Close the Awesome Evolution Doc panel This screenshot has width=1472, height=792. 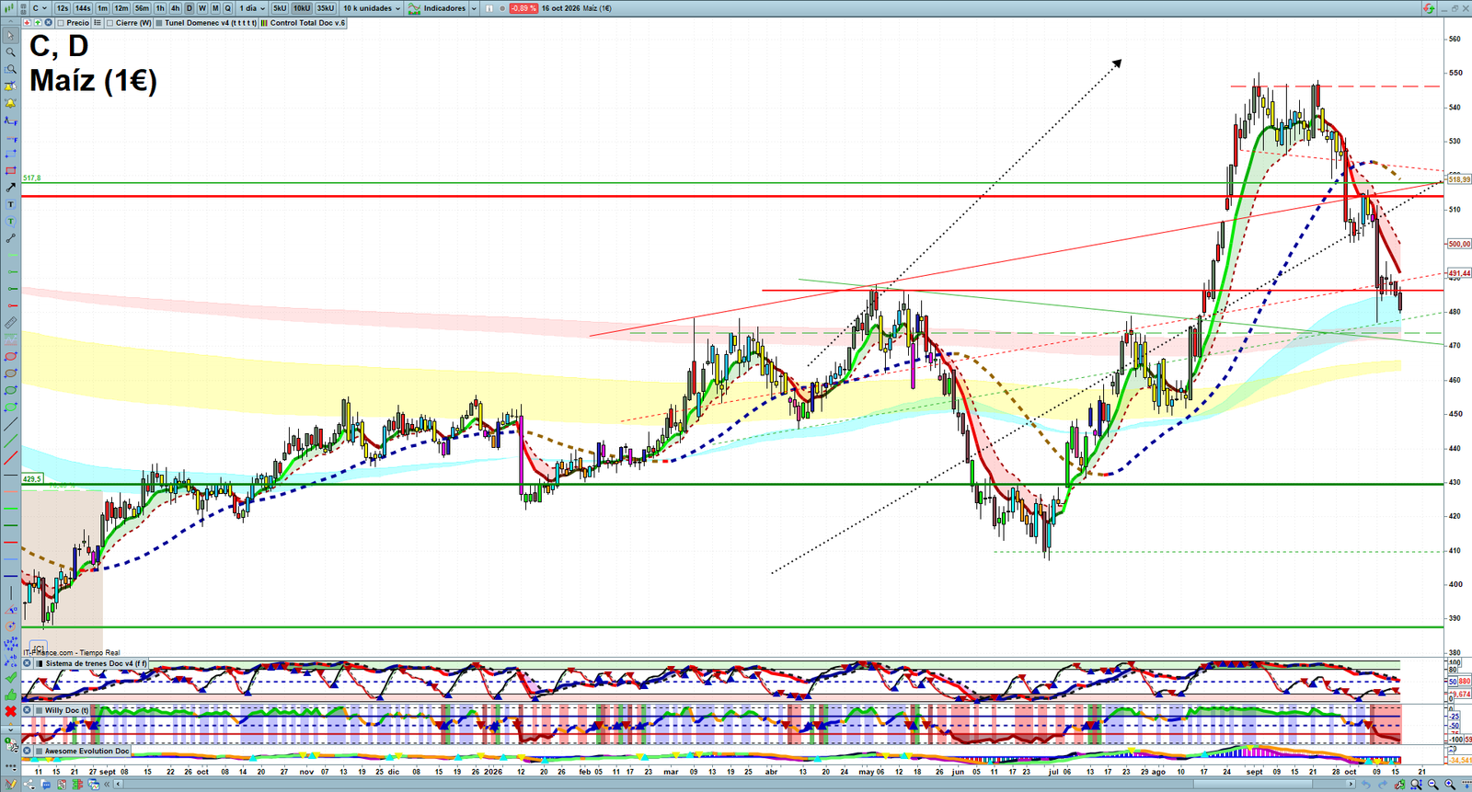(x=27, y=751)
